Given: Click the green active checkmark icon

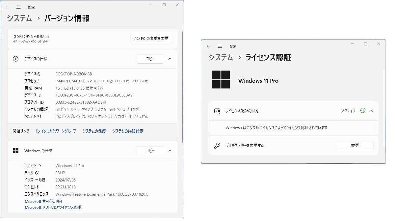Looking at the screenshot, I should (x=363, y=111).
